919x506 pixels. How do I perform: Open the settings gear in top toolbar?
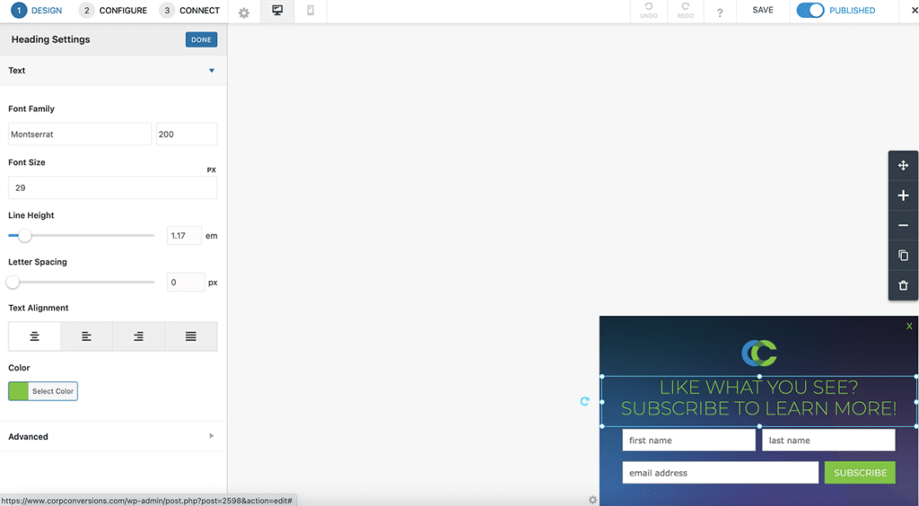(244, 13)
